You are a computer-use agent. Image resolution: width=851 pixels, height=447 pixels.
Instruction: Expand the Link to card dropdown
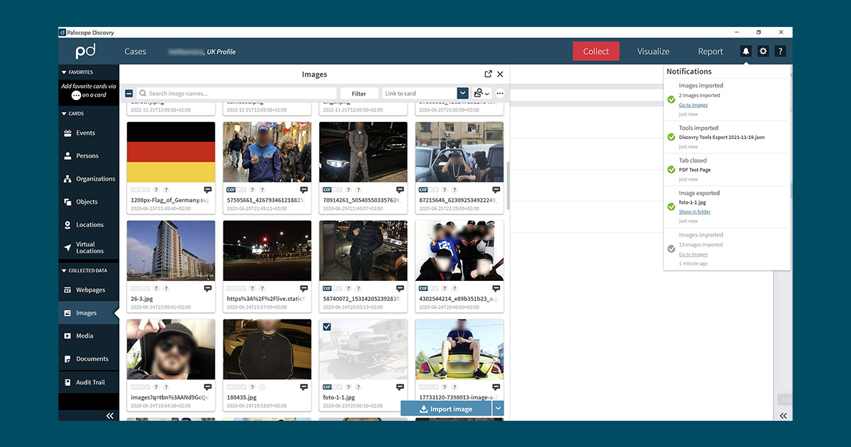pos(462,93)
